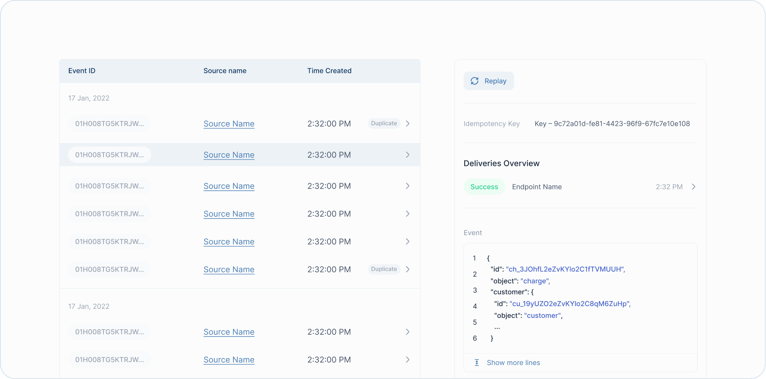Viewport: 766px width, 379px height.
Task: Click the chevron beside the topmost Duplicate badge
Action: click(408, 124)
